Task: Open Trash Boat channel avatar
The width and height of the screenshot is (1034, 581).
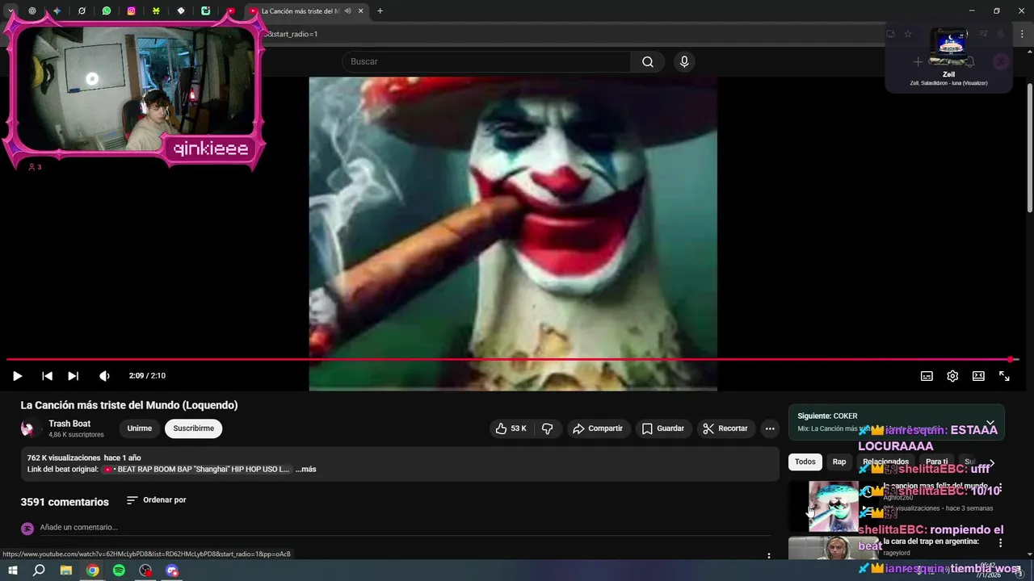Action: pyautogui.click(x=30, y=428)
